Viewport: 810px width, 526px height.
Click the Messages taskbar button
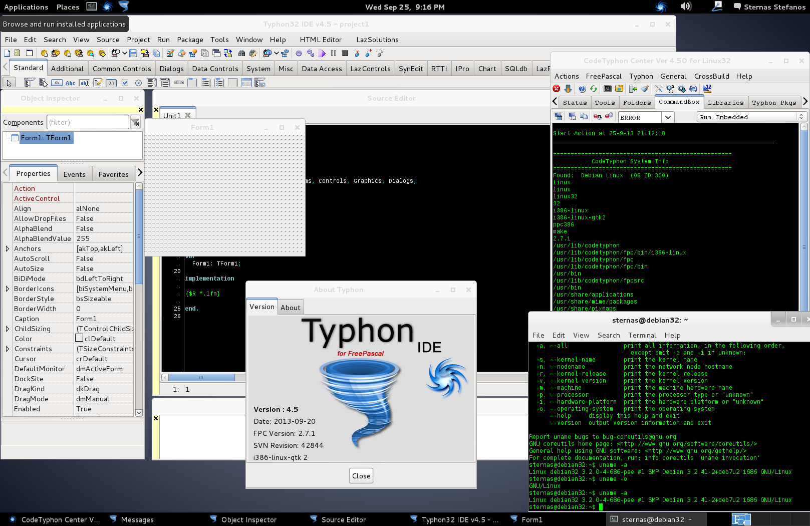tap(131, 519)
